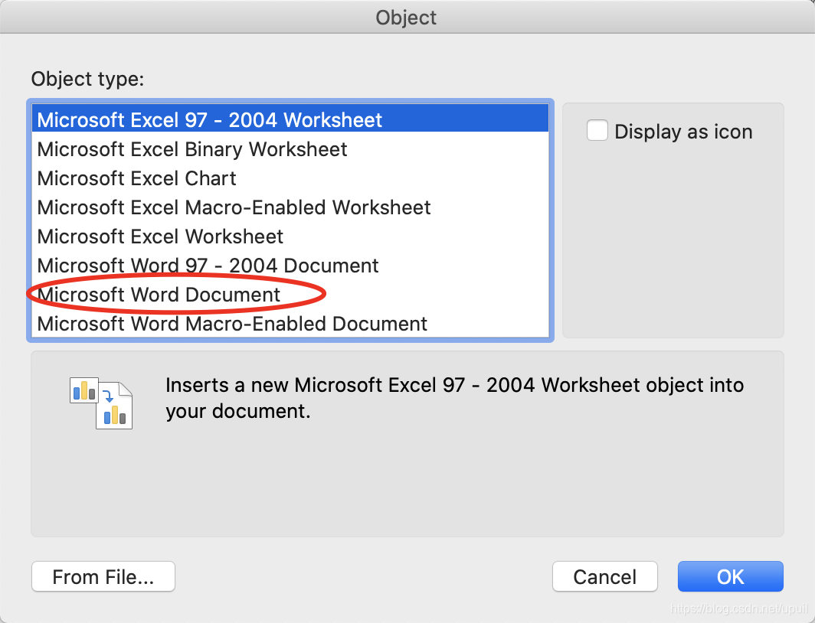Click the chart insert object icon
This screenshot has width=815, height=623.
[101, 403]
